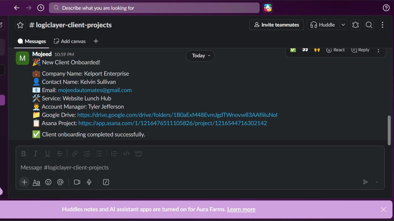This screenshot has height=221, width=394.
Task: Go forward in history with right arrow
Action: tap(29, 8)
